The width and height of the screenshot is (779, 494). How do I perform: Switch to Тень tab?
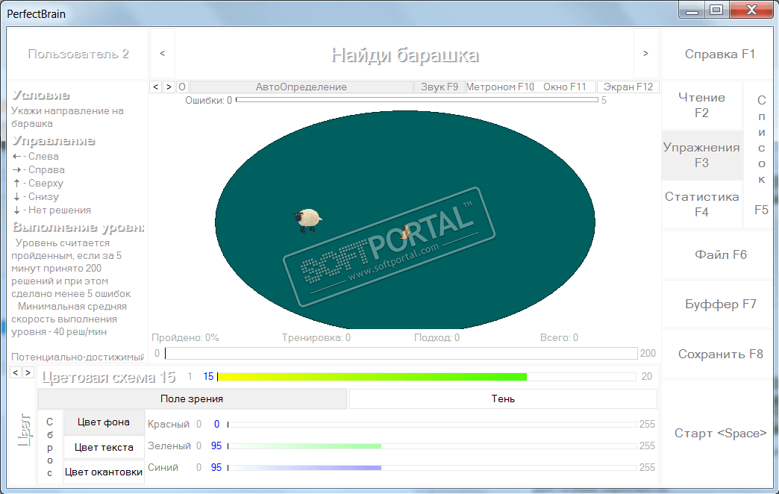pos(503,398)
